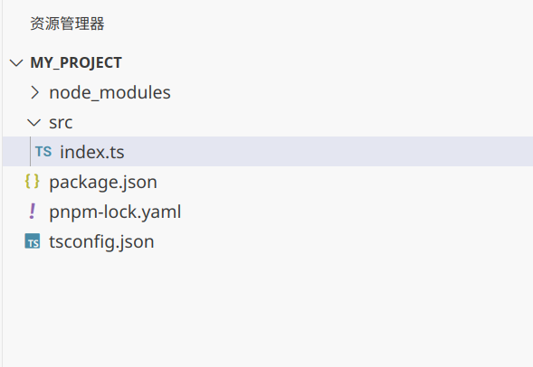533x367 pixels.
Task: Open the index.ts file
Action: tap(92, 152)
